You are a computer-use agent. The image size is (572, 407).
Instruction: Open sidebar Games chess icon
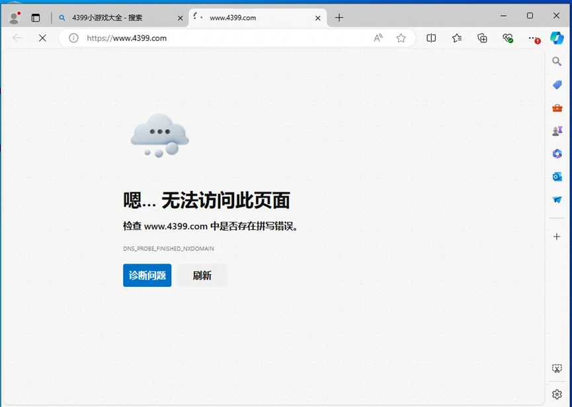[557, 131]
